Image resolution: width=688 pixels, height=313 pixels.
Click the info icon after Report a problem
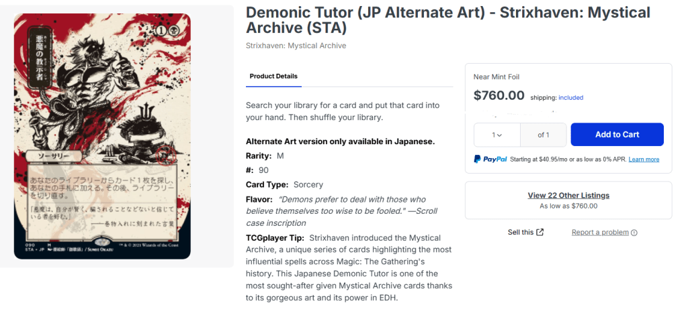[634, 233]
